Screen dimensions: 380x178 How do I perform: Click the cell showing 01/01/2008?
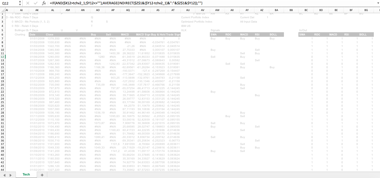(x=37, y=38)
